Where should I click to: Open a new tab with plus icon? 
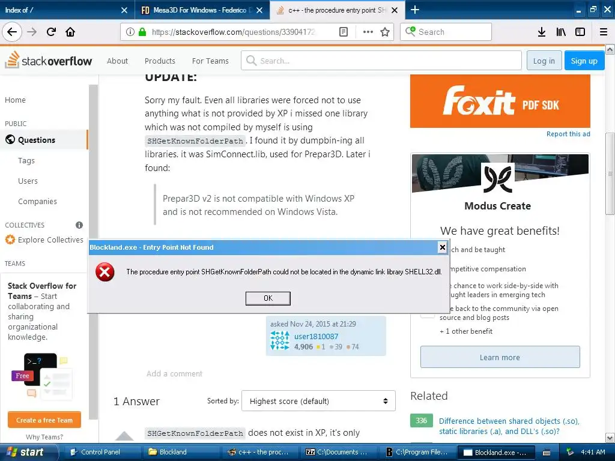click(415, 10)
